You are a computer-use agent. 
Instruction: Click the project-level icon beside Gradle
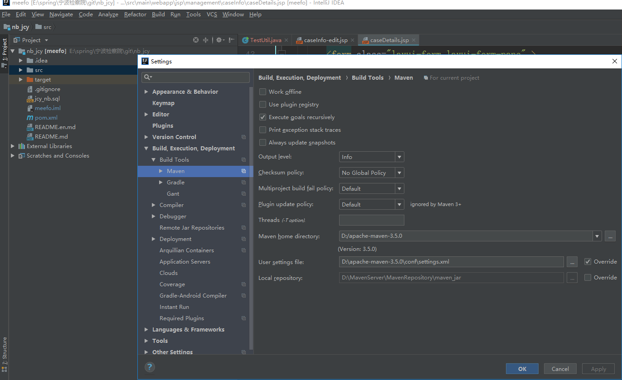(243, 183)
